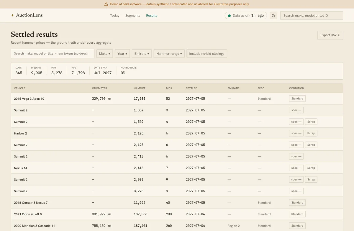This screenshot has height=231, width=354.
Task: Open the Segments tab
Action: click(133, 16)
